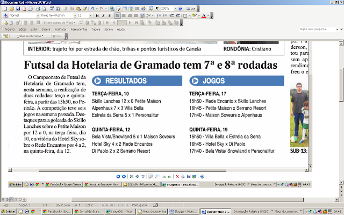Click the Ler reading layout button
Viewport: 344px width, 215px height.
[x=191, y=9]
